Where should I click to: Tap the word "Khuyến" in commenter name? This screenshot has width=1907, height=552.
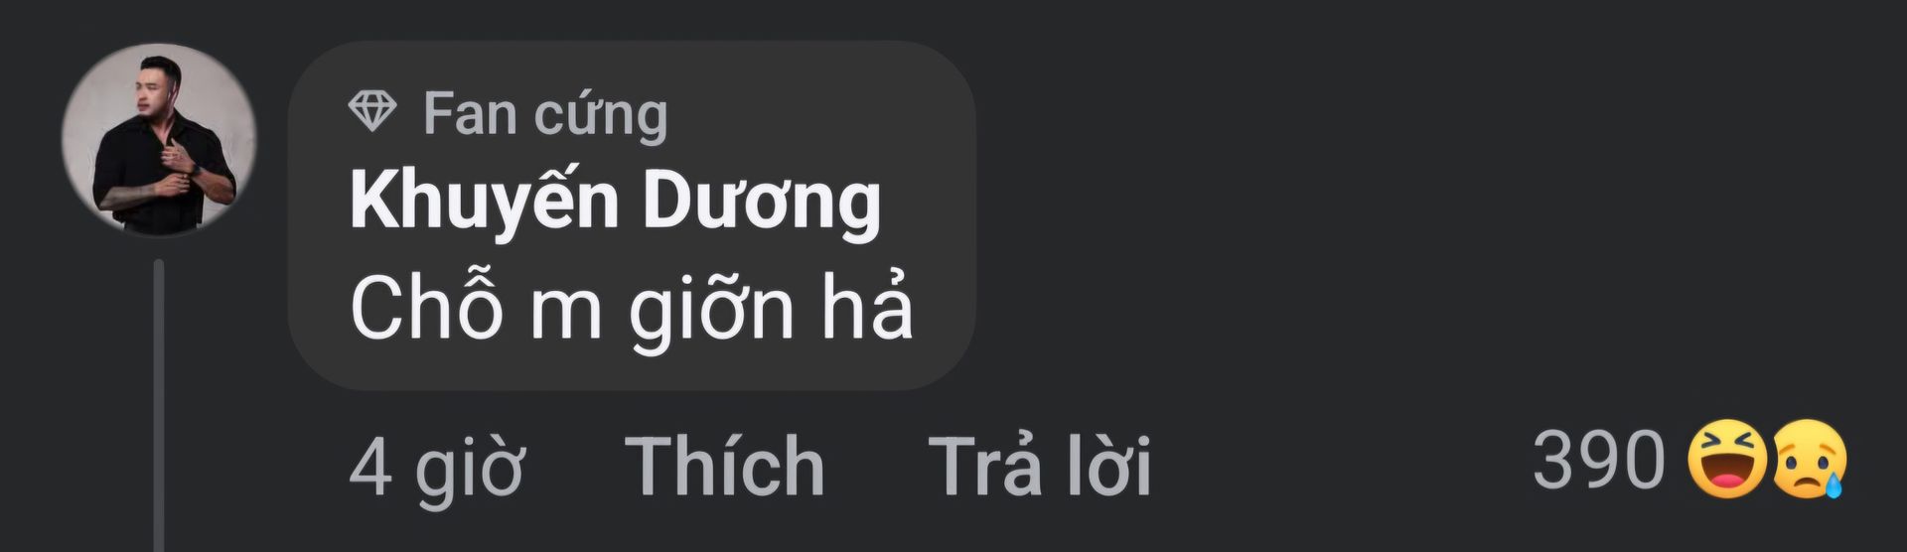[x=485, y=203]
